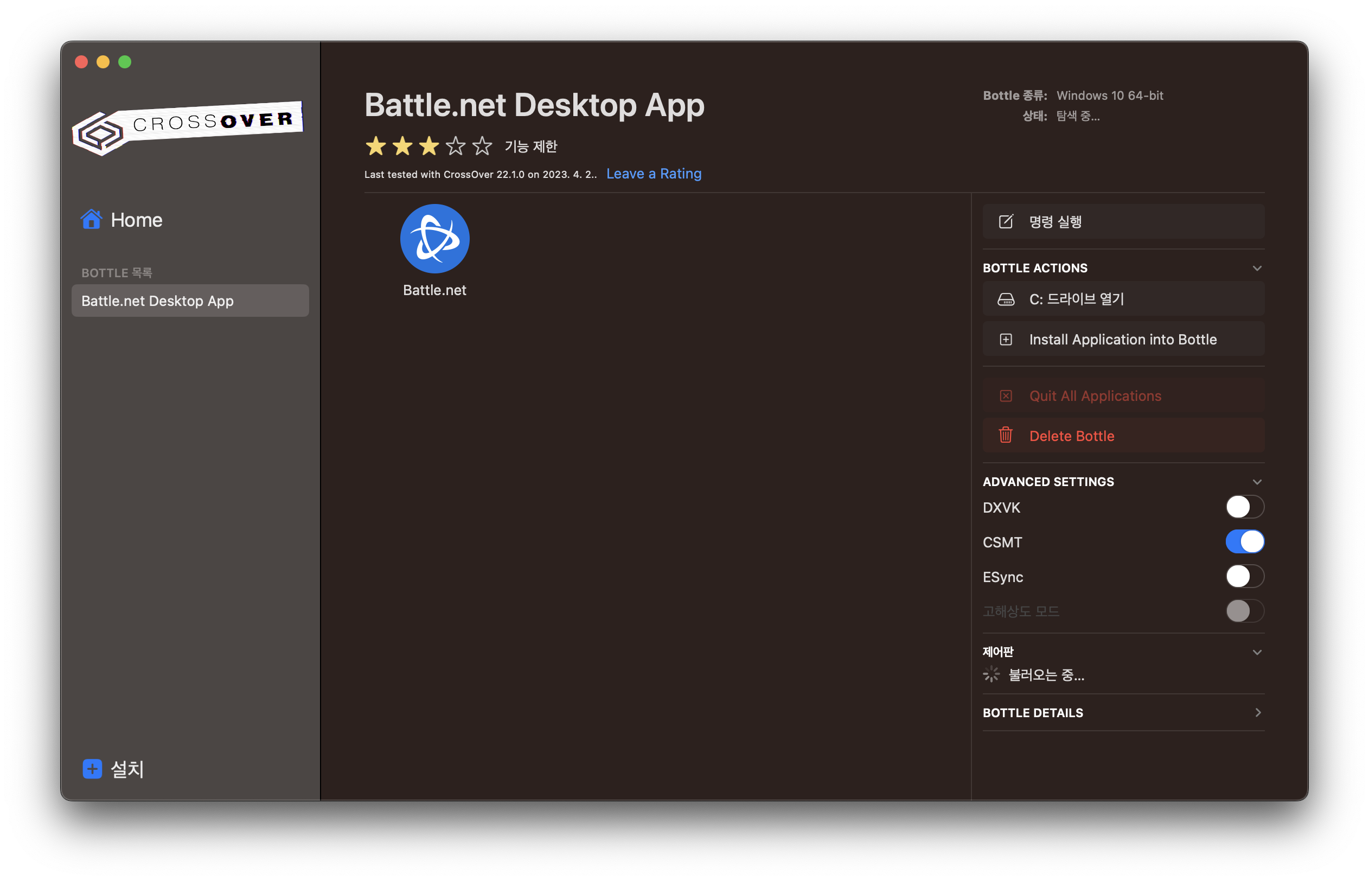Click the blue plus install icon
Viewport: 1369px width, 881px height.
(x=92, y=769)
